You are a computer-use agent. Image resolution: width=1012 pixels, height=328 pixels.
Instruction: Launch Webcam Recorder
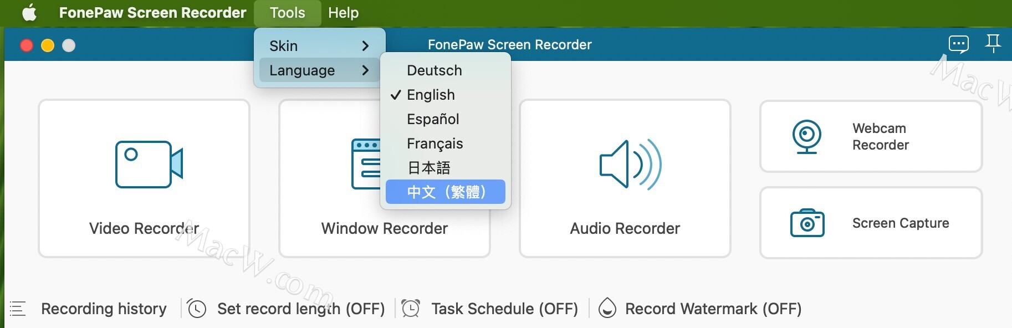(x=871, y=136)
